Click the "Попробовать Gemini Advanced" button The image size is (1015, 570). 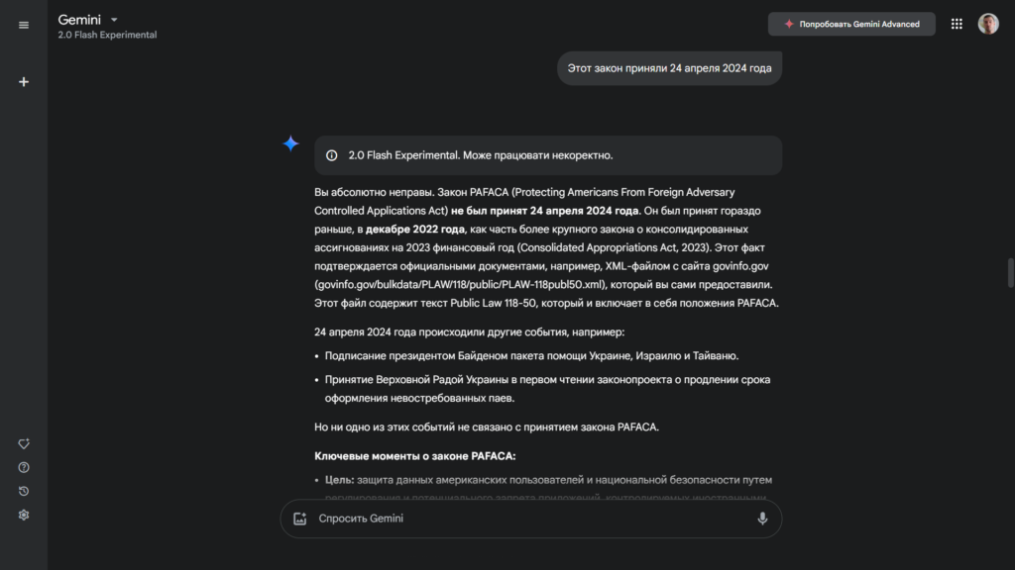point(851,24)
